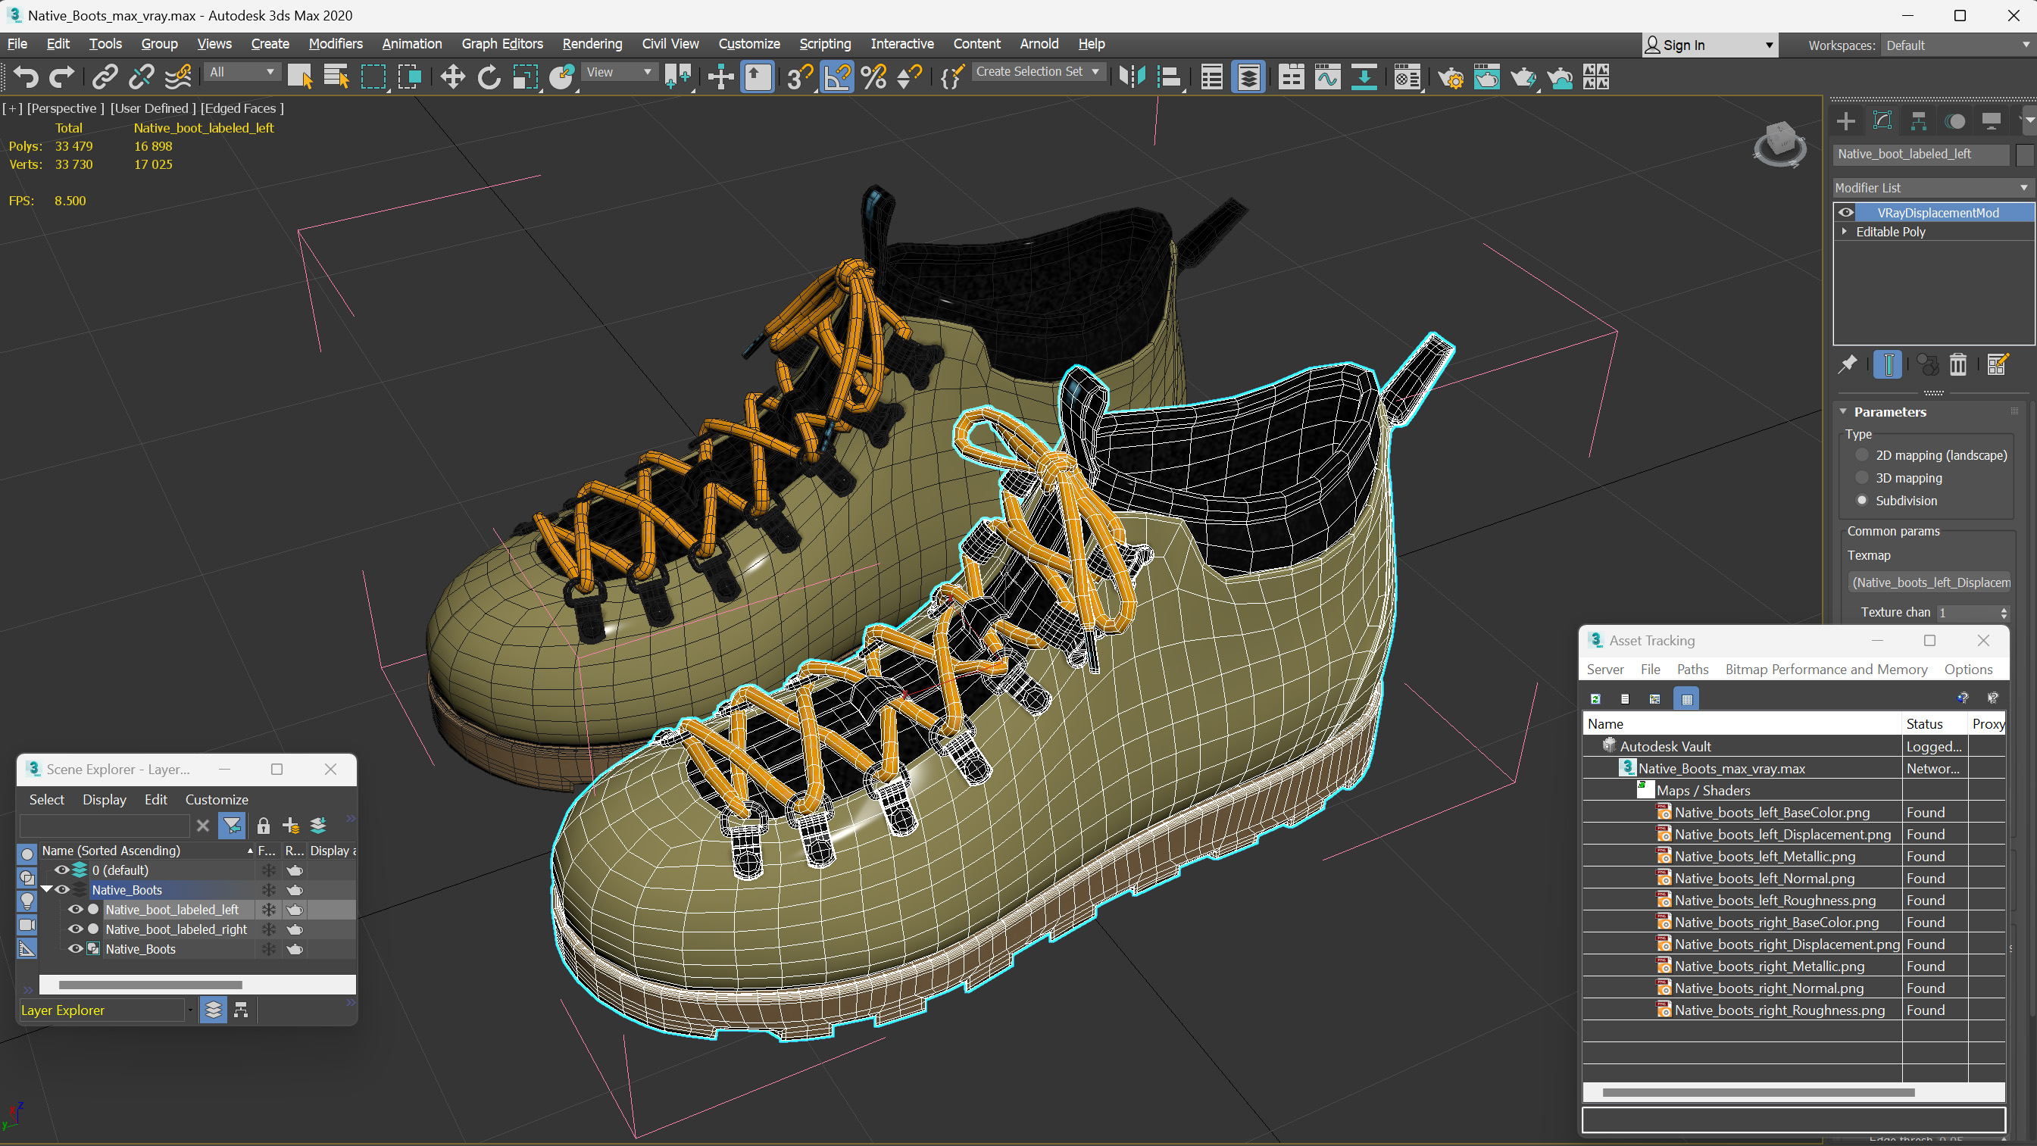Select Native_boots_left_Normal.png in Asset Tracking
The height and width of the screenshot is (1146, 2037).
[x=1764, y=878]
